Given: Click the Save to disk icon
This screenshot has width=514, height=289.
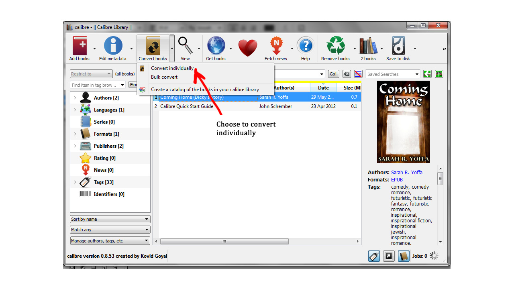Looking at the screenshot, I should pos(398,45).
